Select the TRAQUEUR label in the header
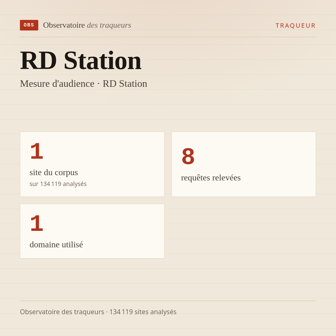This screenshot has width=336, height=336. [296, 26]
